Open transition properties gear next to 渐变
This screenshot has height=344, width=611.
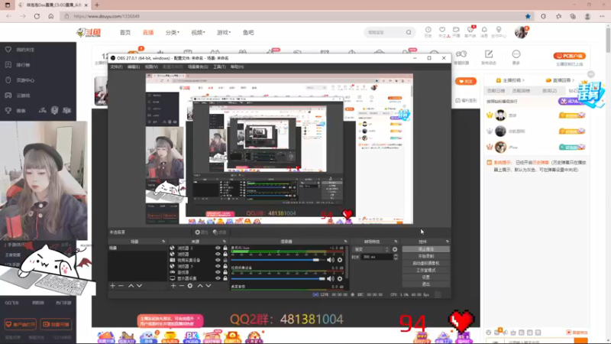[395, 249]
